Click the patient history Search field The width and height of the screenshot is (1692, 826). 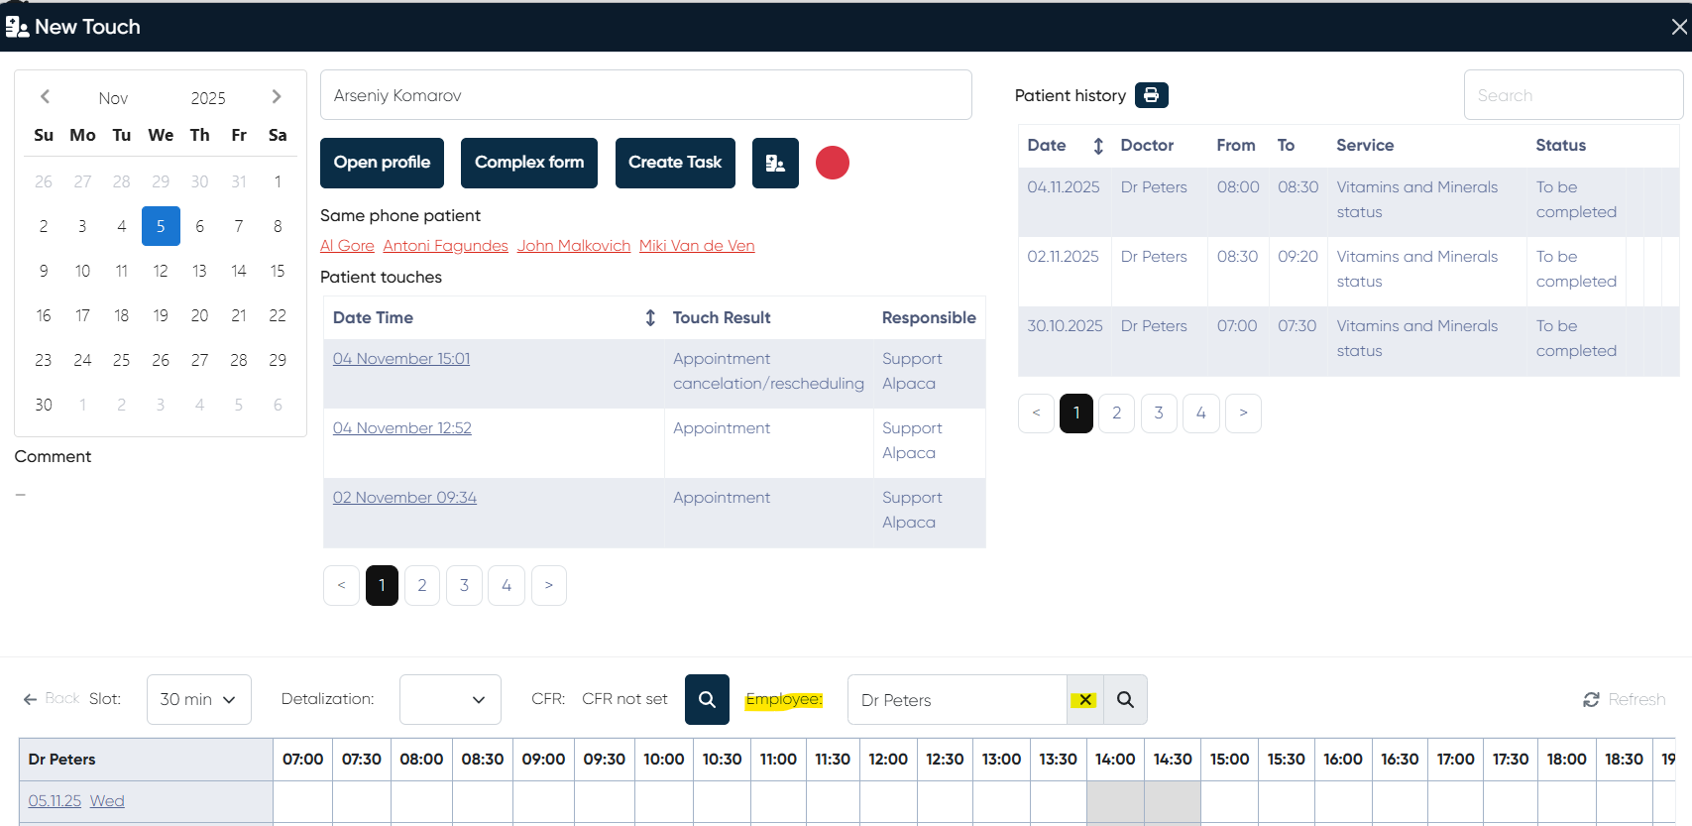[1572, 95]
